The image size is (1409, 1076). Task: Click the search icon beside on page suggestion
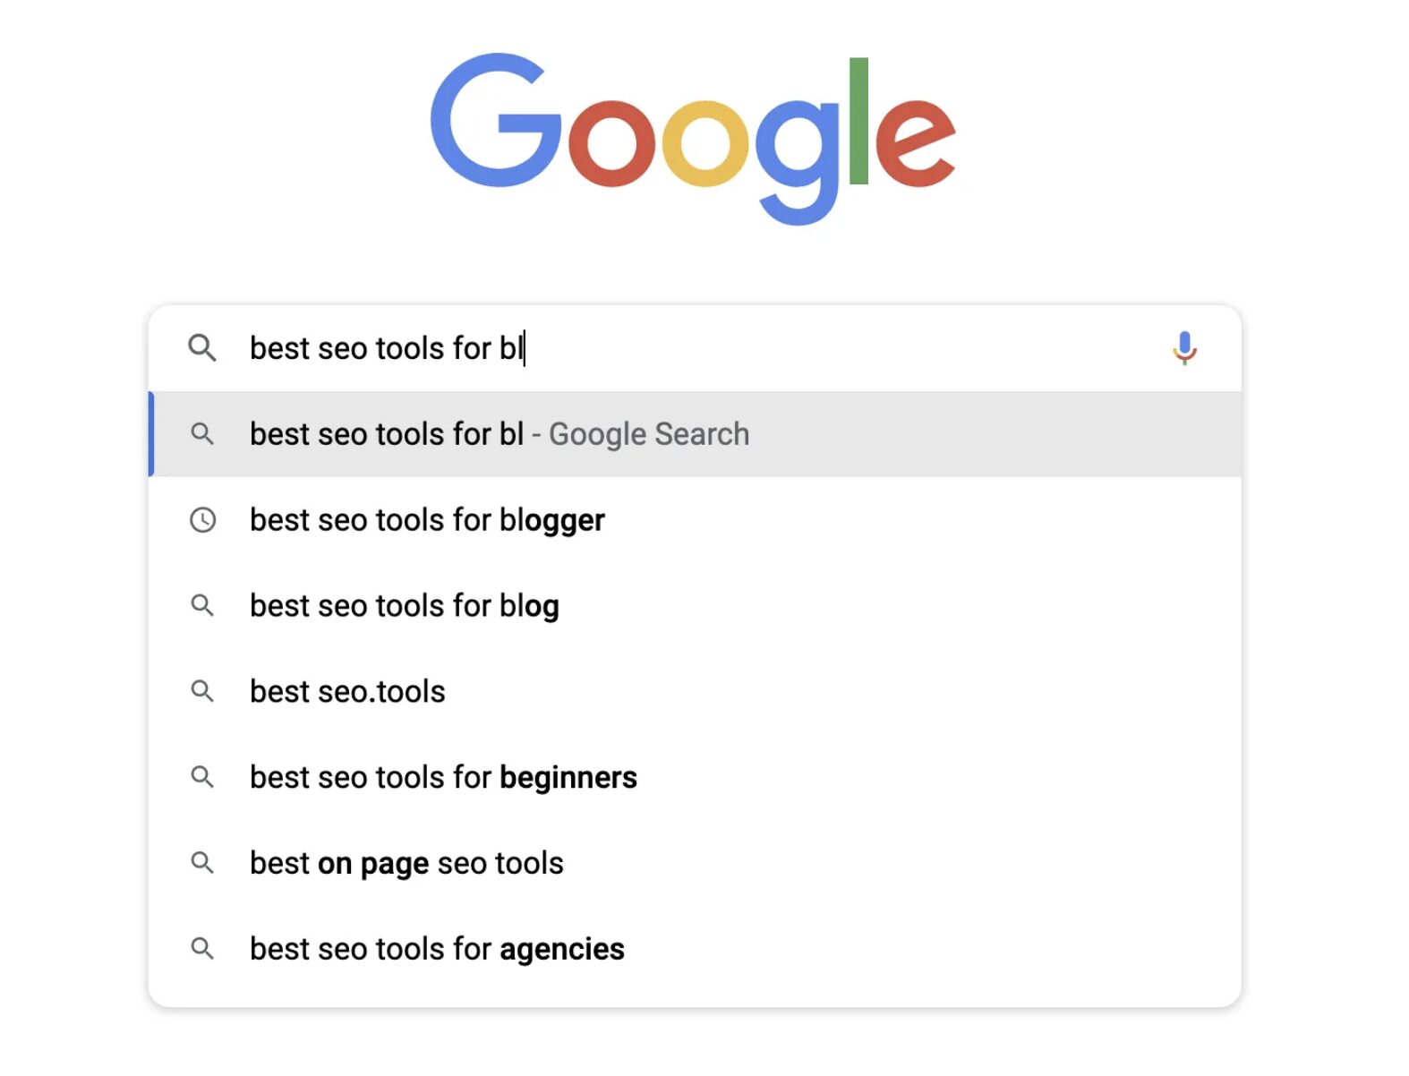[x=203, y=863]
